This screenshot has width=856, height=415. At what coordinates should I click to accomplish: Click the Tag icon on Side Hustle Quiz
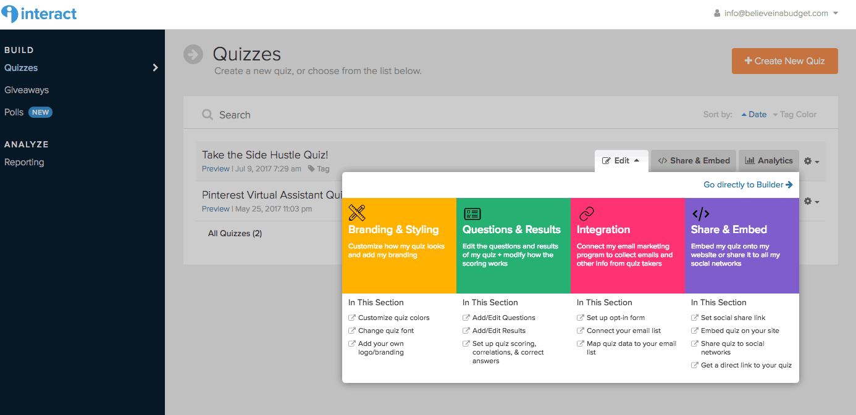point(312,169)
